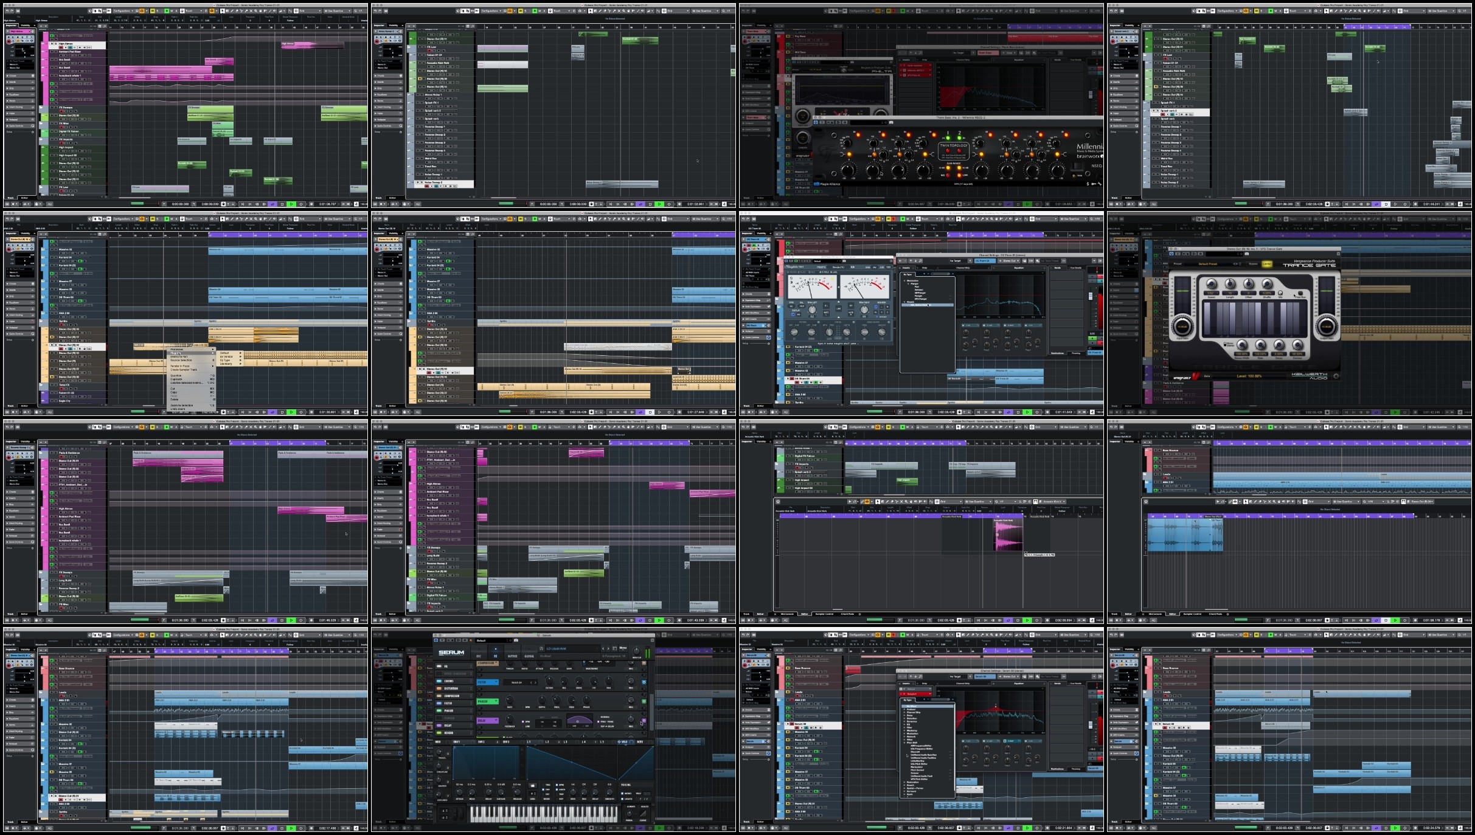Click first step bar in Trance Gate sequencer
Image resolution: width=1475 pixels, height=835 pixels.
(x=1207, y=319)
